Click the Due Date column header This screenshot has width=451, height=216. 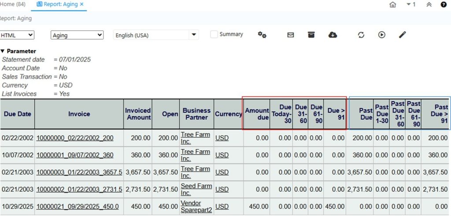point(17,114)
